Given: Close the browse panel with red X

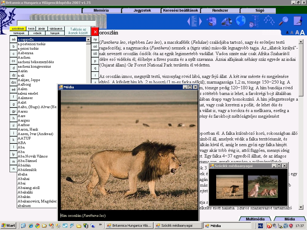Looking at the screenshot, I should 95,32.
